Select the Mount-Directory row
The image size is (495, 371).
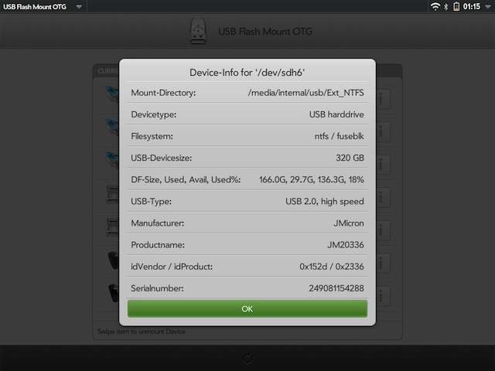pos(247,93)
